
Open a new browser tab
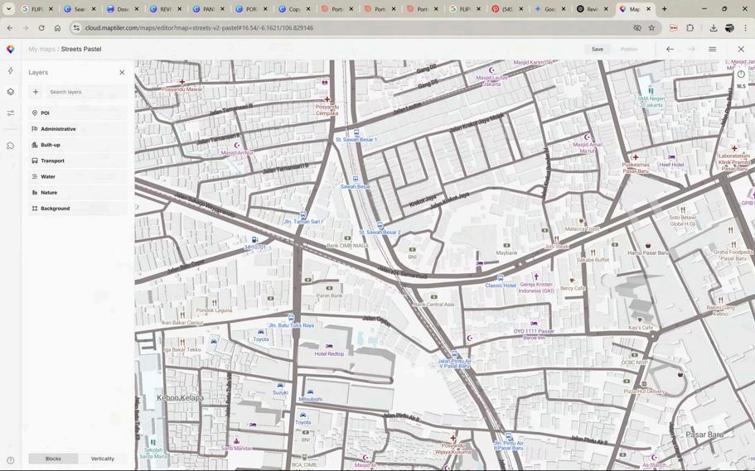[665, 8]
